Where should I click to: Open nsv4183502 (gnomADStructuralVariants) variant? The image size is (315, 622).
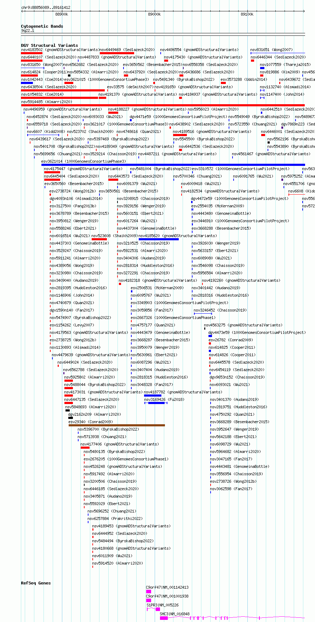(60, 50)
